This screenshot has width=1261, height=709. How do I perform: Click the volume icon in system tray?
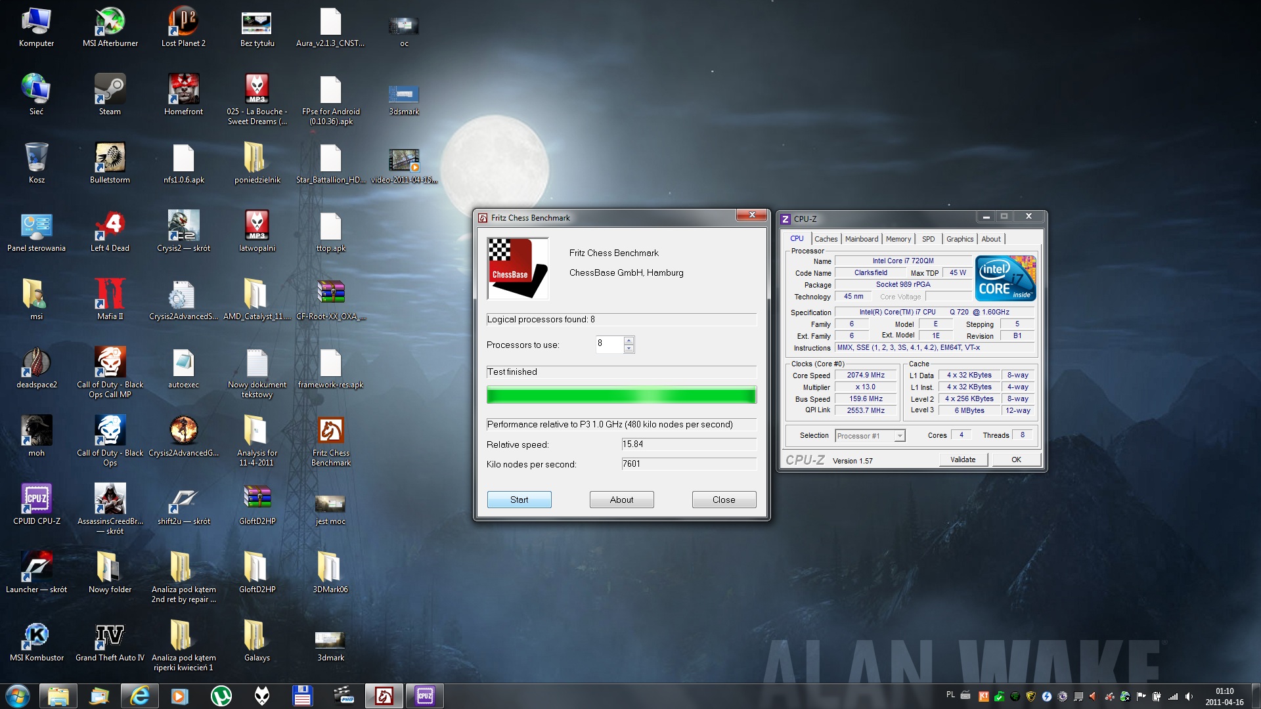(1189, 697)
